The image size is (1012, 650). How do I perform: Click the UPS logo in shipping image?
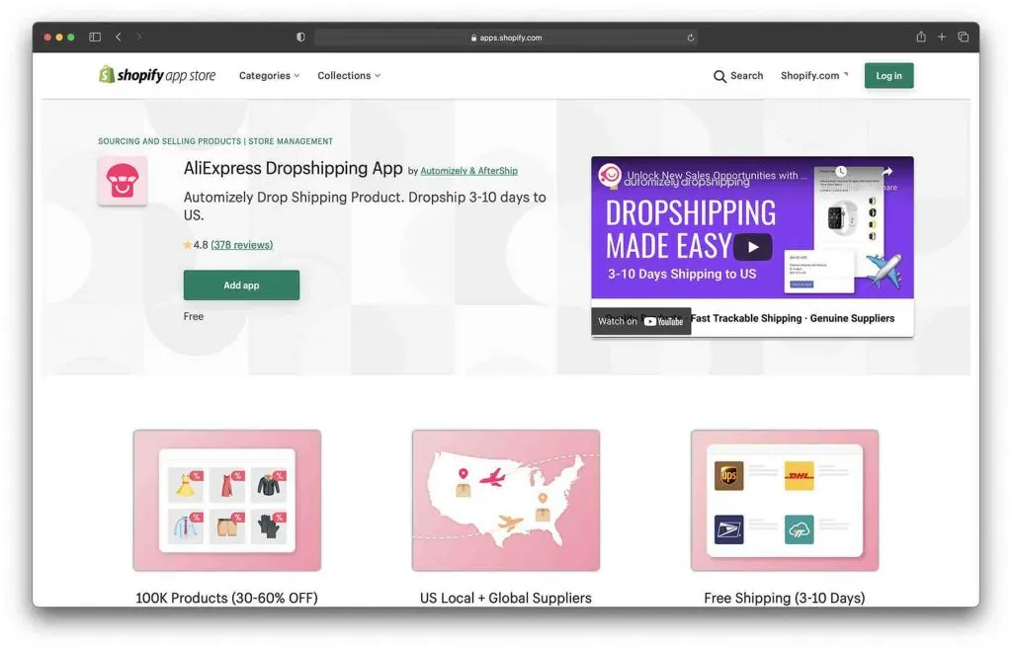point(728,476)
